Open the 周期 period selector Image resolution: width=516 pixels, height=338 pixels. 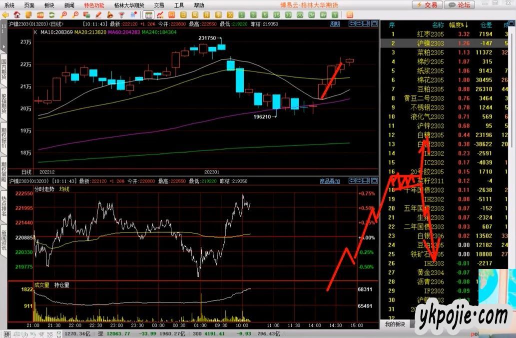(335, 23)
